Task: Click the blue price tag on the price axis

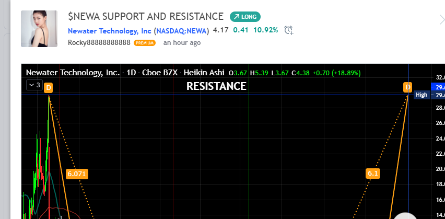Action: 438,87
